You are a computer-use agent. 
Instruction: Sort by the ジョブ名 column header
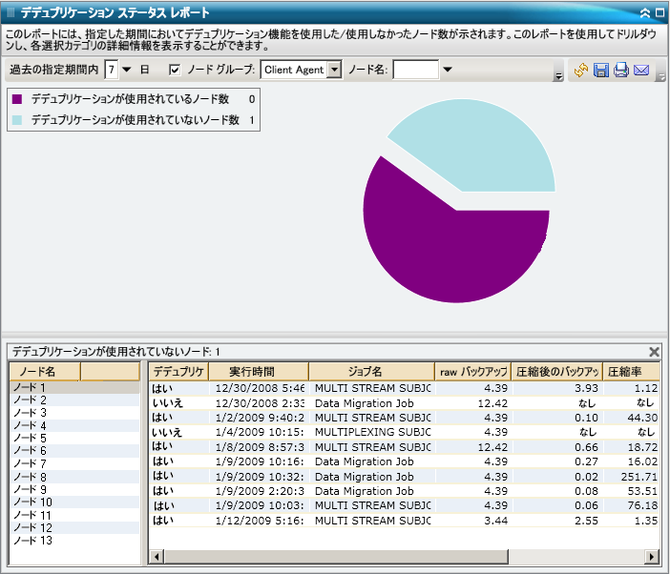370,371
